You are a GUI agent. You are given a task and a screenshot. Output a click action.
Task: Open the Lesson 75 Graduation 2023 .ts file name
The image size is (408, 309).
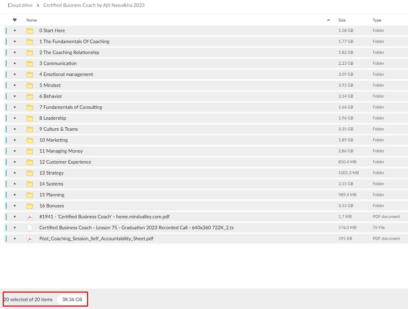pos(136,228)
